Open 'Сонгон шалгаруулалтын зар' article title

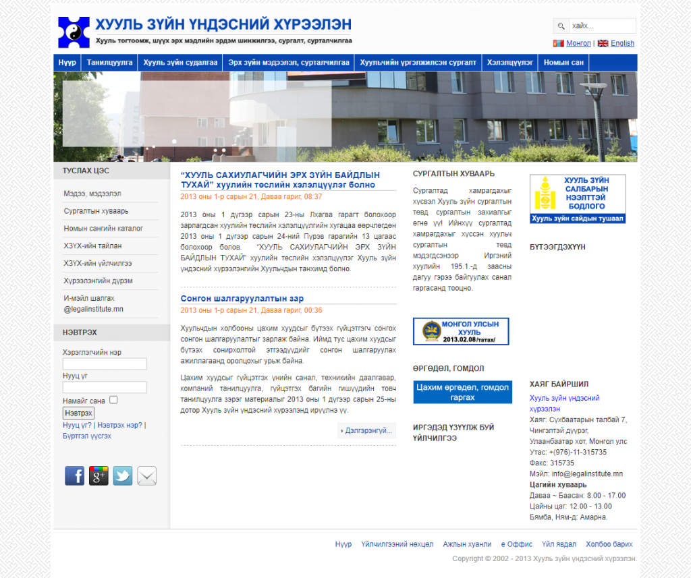(x=242, y=298)
